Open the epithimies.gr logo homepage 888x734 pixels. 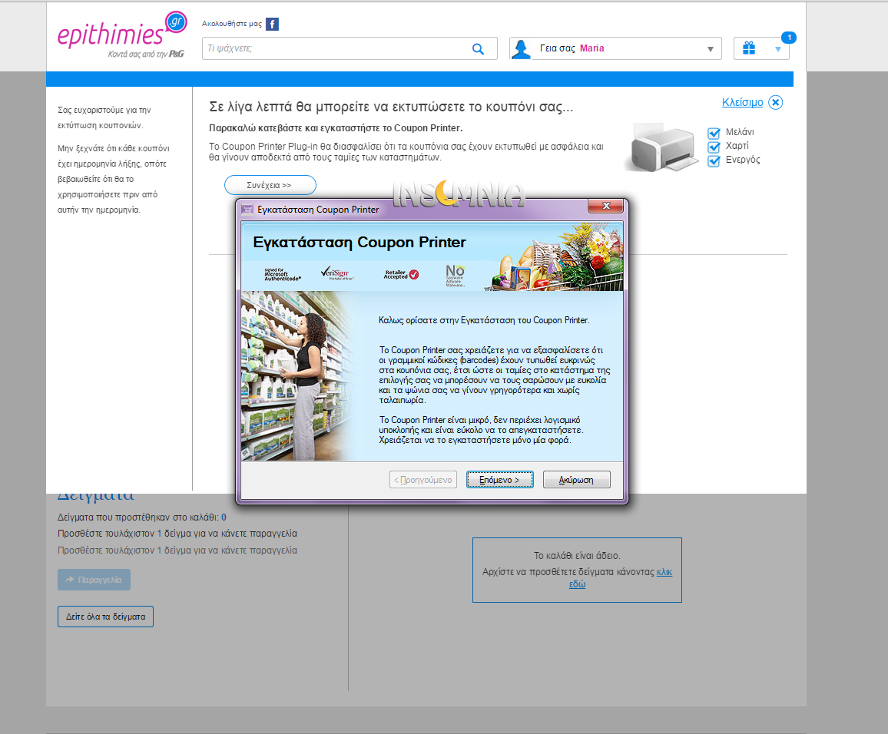(122, 35)
